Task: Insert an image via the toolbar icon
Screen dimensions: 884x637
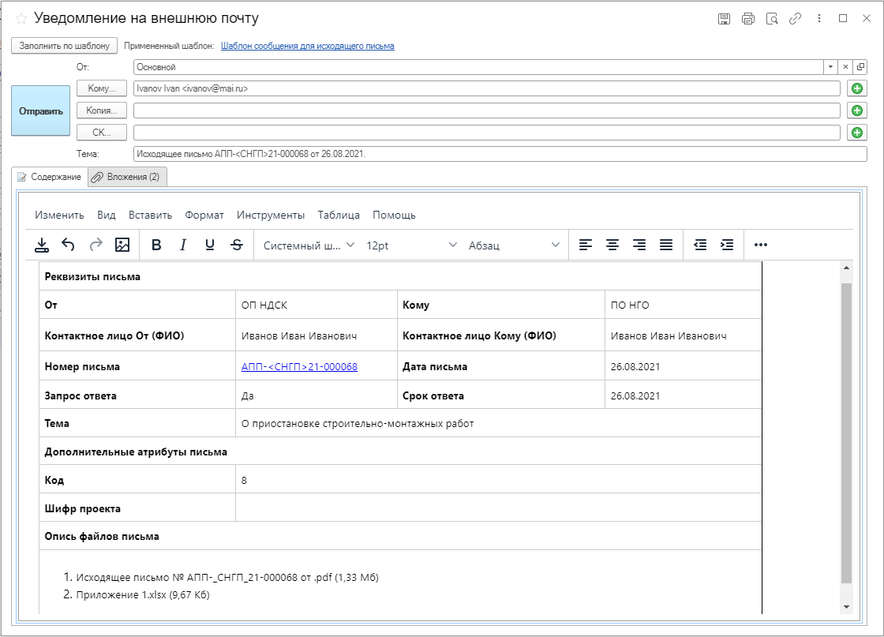Action: (x=122, y=245)
